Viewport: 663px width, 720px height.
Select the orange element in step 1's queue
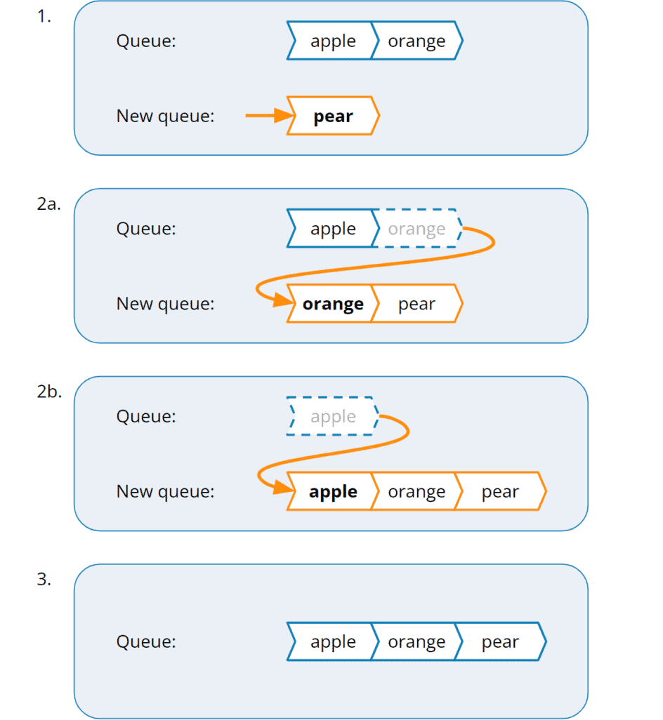416,41
